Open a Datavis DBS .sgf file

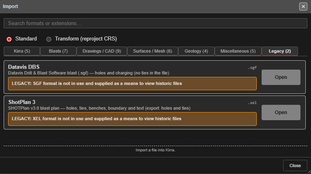point(281,77)
